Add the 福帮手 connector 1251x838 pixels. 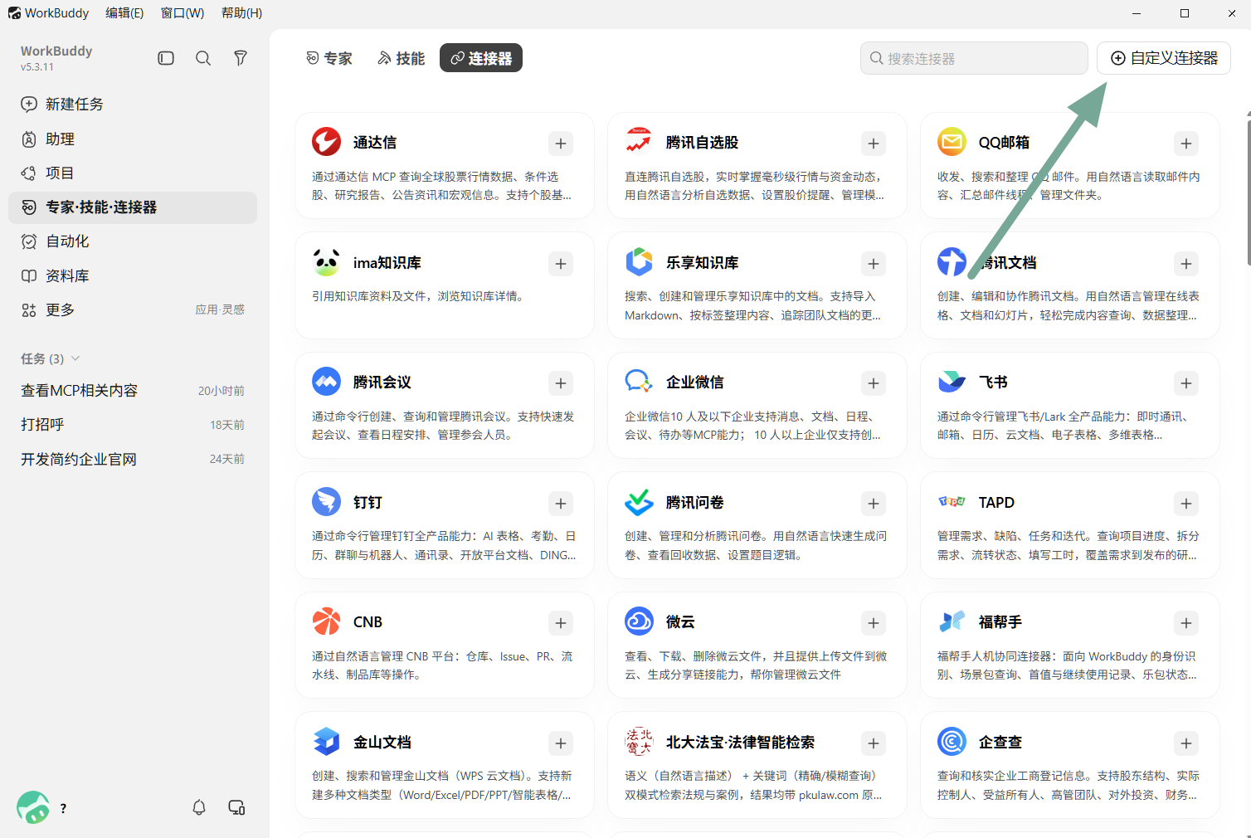click(x=1186, y=623)
